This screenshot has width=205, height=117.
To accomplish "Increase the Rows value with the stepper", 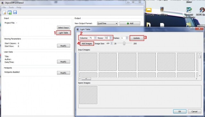I will click(111, 37).
